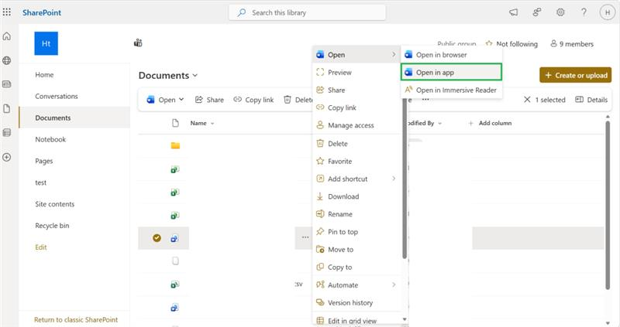The width and height of the screenshot is (620, 327).
Task: Click the Ht site logo tile
Action: [46, 43]
